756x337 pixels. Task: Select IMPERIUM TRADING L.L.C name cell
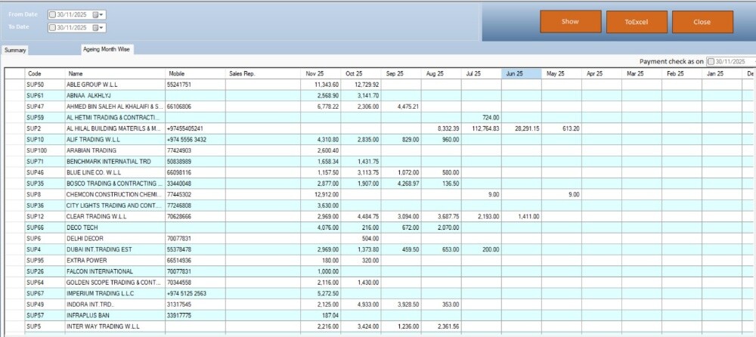115,294
